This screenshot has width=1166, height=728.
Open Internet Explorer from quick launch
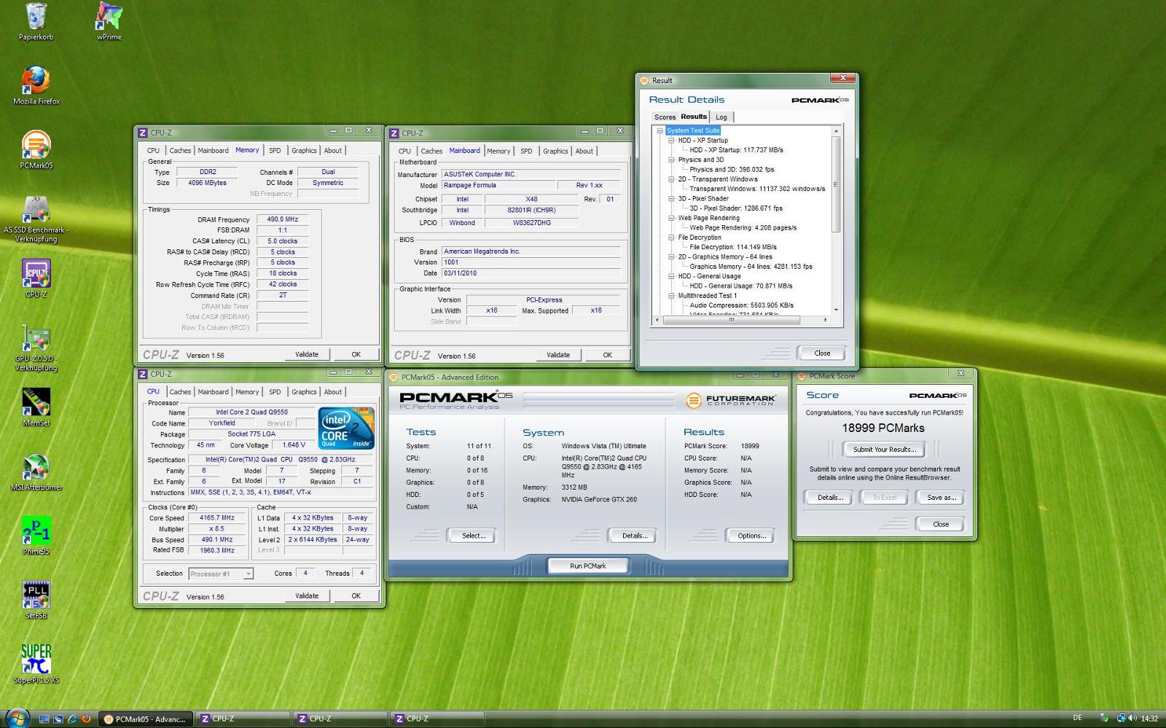click(x=72, y=719)
